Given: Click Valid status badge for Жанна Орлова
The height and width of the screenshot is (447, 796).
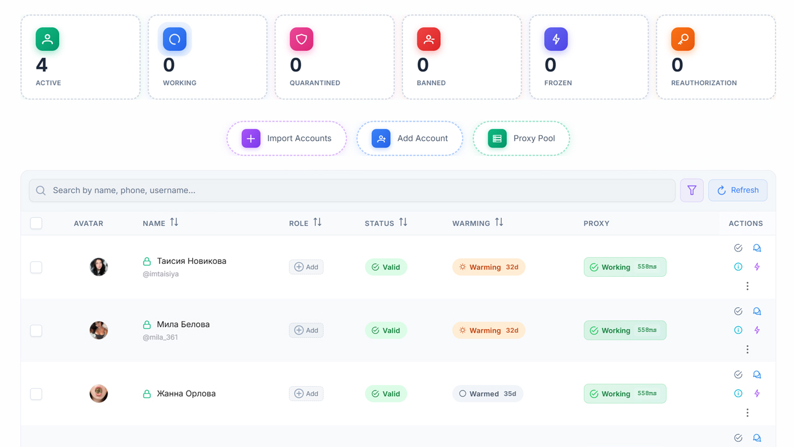Looking at the screenshot, I should point(386,394).
